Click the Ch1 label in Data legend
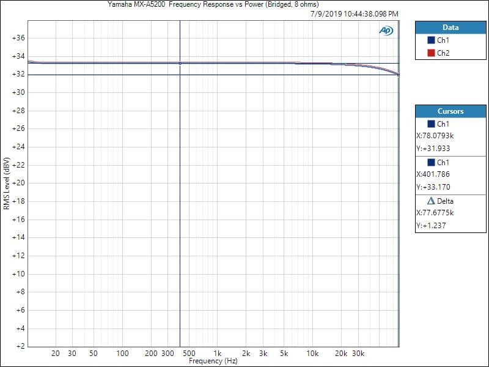Viewport: 489px width, 367px height. [x=443, y=40]
